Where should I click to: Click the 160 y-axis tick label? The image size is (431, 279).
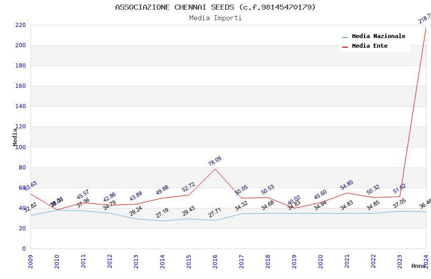pyautogui.click(x=20, y=86)
